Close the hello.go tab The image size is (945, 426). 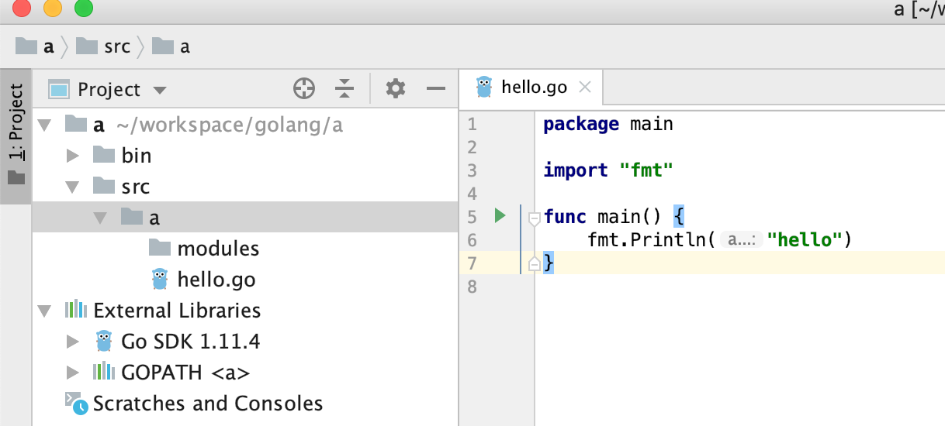[585, 87]
